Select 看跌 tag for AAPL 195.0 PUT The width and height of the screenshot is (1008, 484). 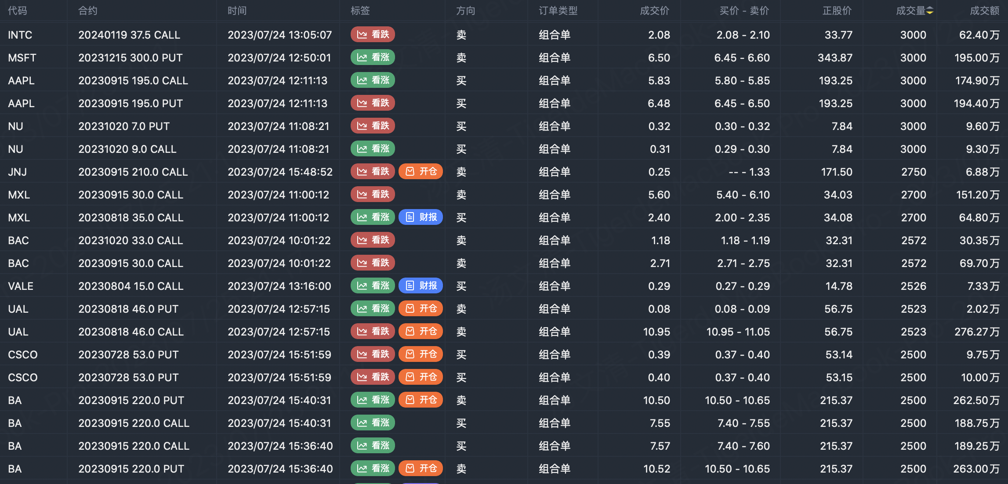click(373, 103)
